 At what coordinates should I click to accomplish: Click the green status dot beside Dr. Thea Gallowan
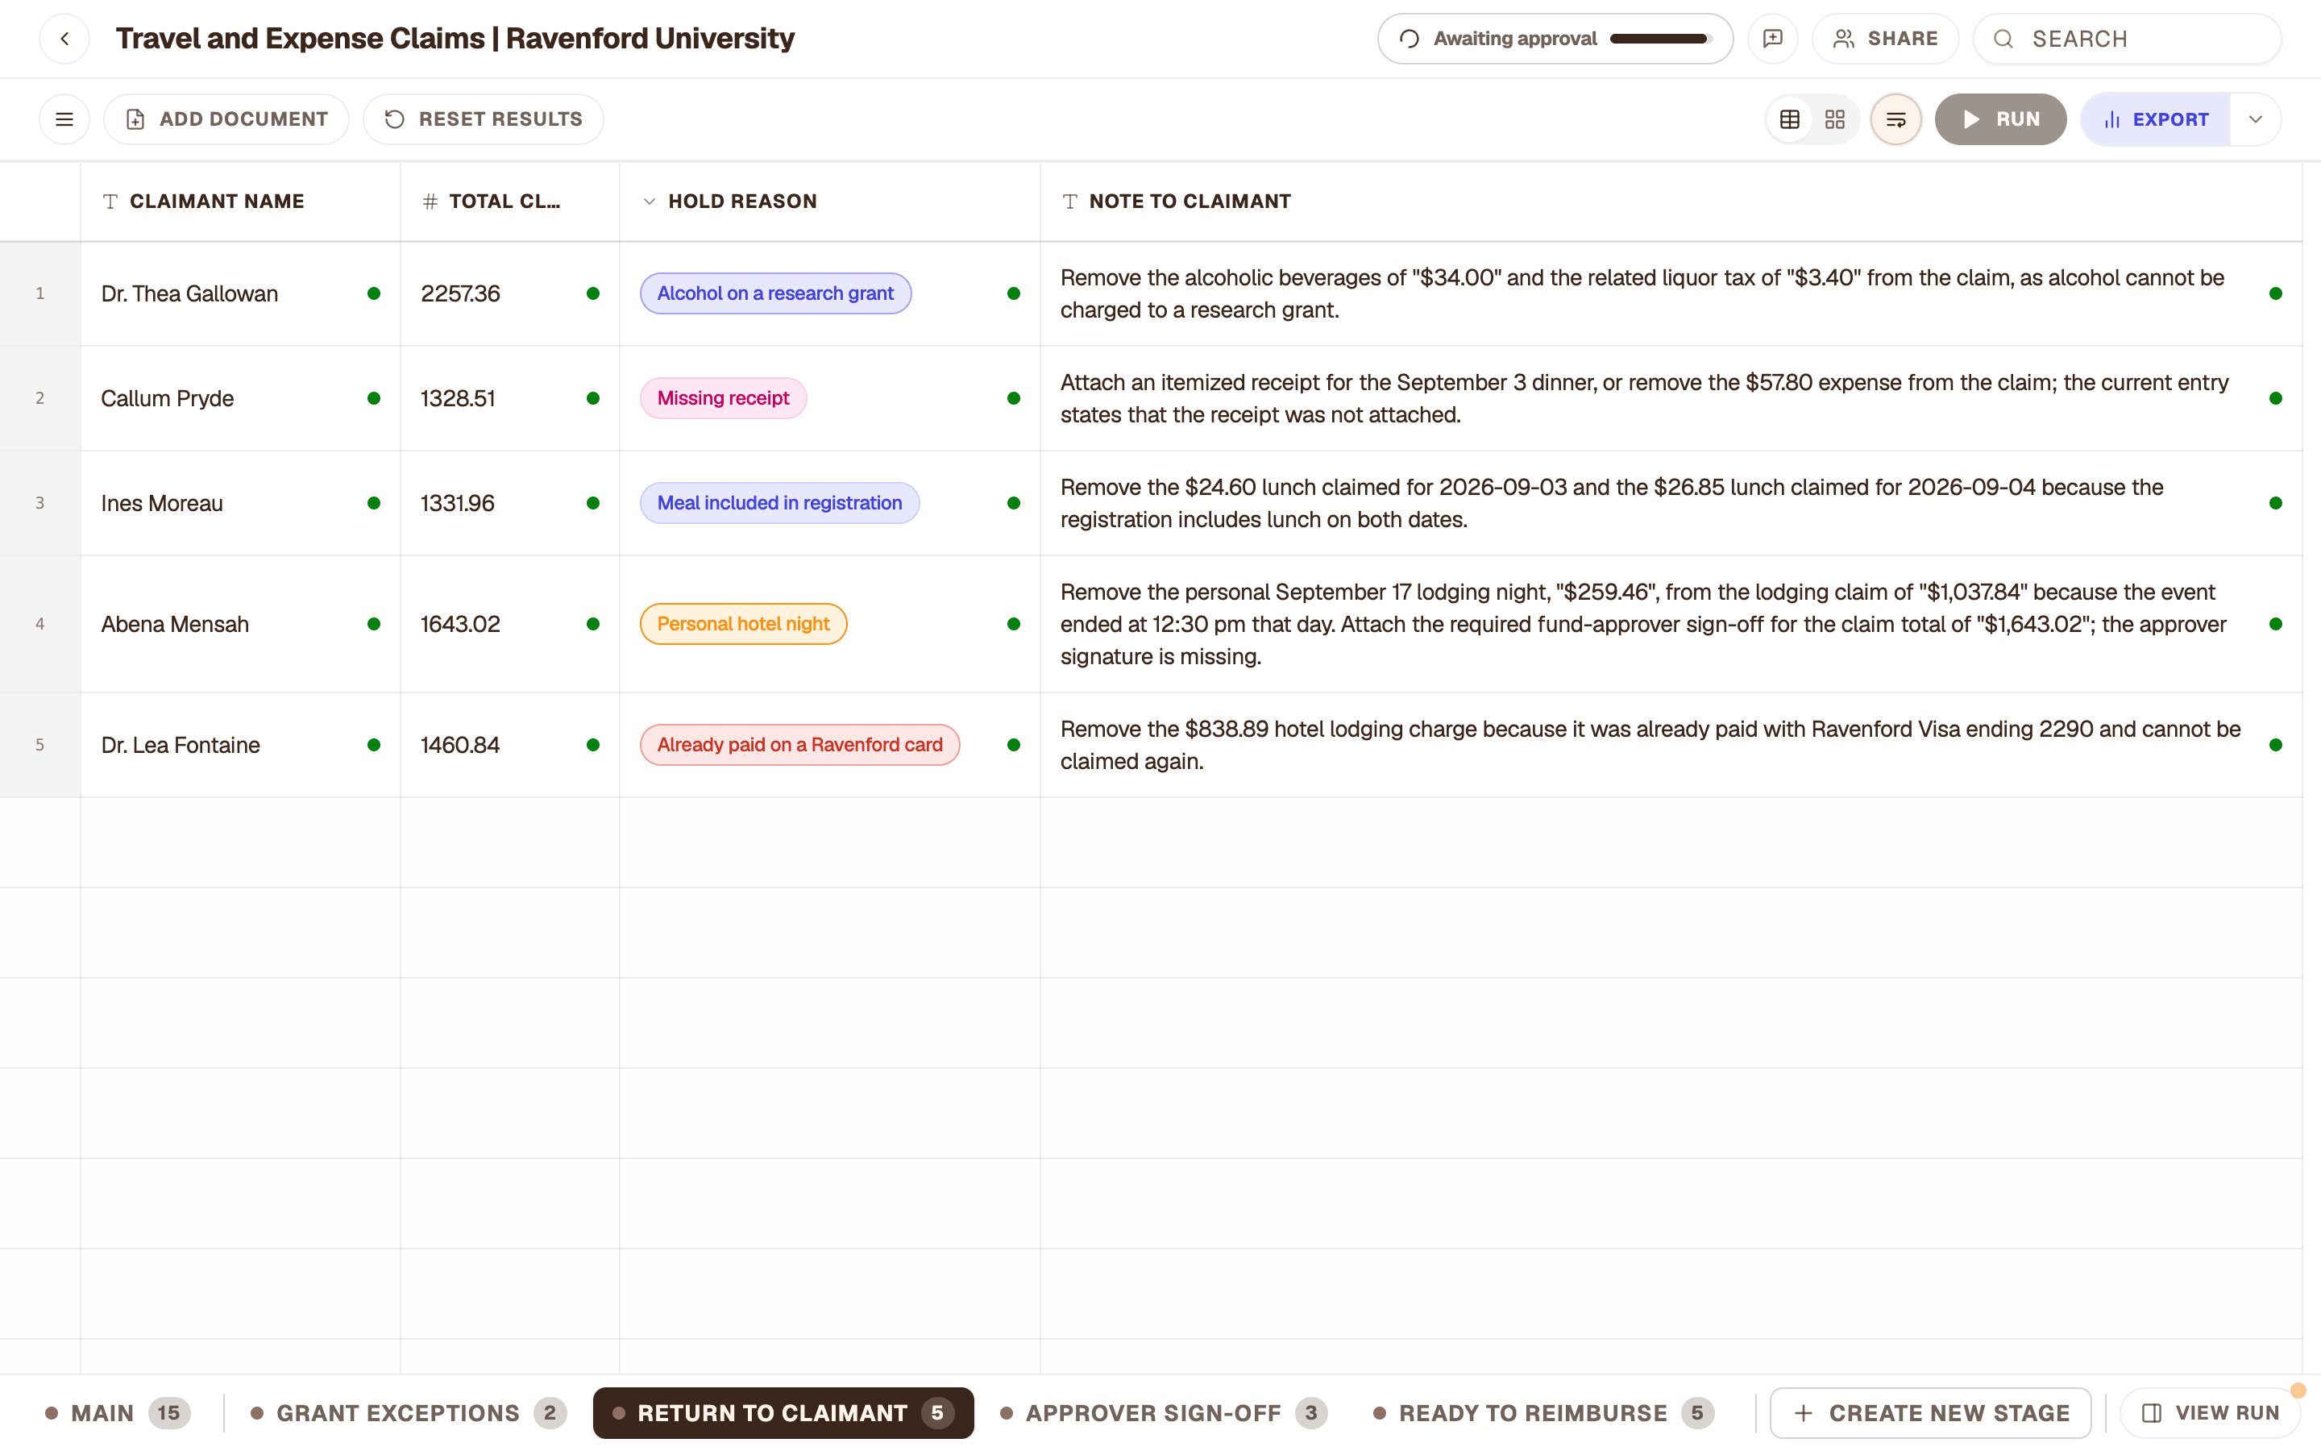point(374,293)
